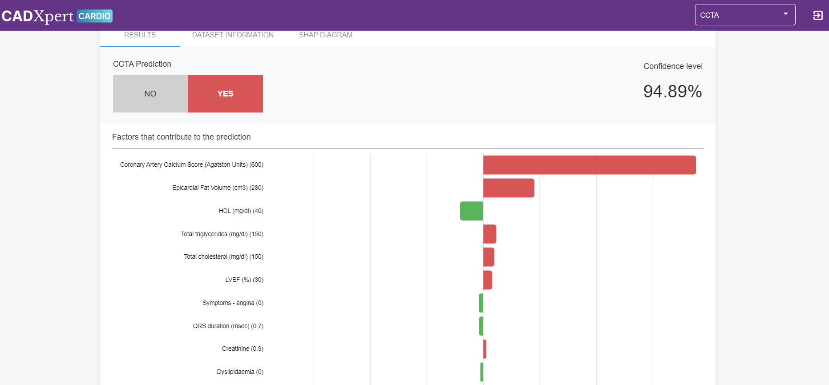Open the CCTA model dropdown

744,15
